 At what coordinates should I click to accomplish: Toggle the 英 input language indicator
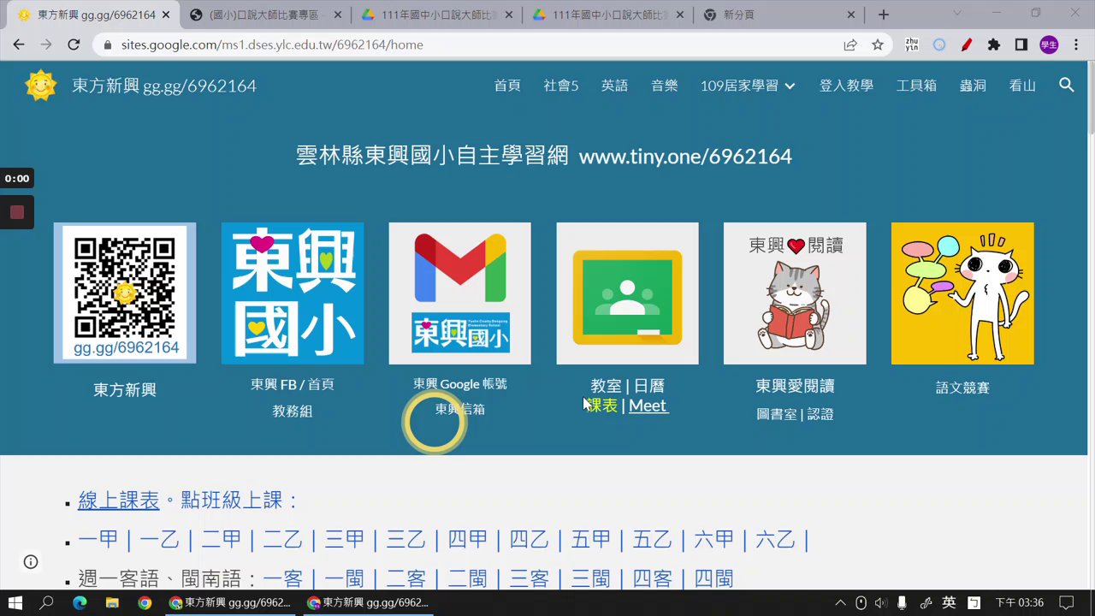pyautogui.click(x=949, y=602)
